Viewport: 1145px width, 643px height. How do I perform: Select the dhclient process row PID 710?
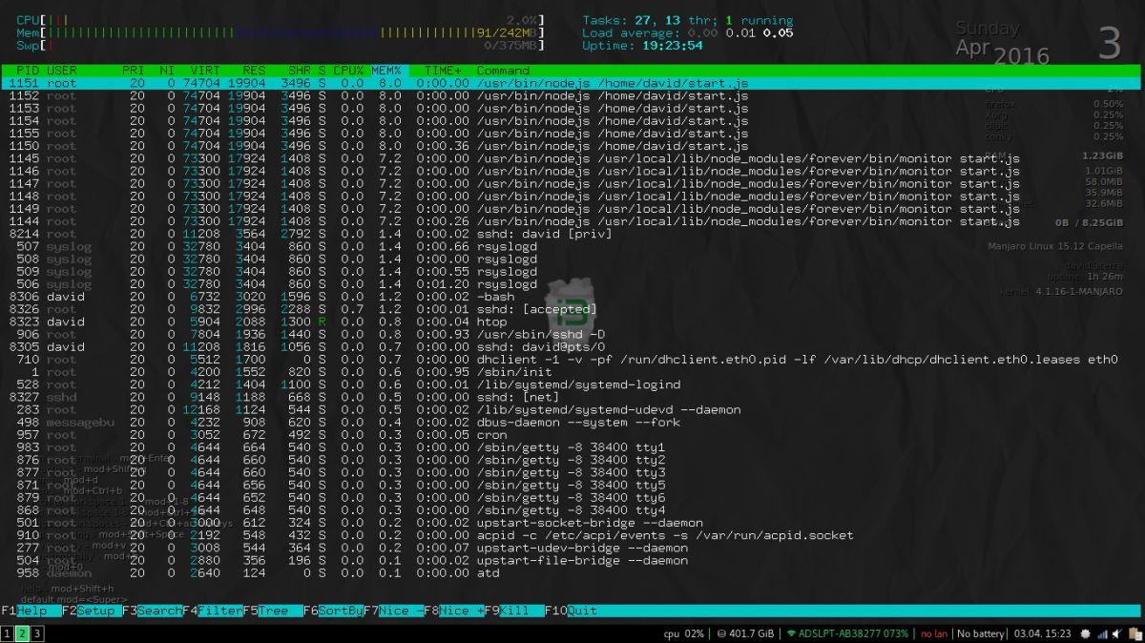point(572,360)
